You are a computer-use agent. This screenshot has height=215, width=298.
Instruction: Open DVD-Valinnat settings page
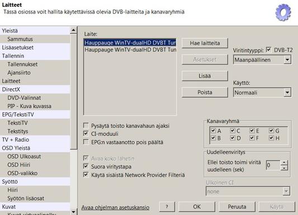point(35,98)
